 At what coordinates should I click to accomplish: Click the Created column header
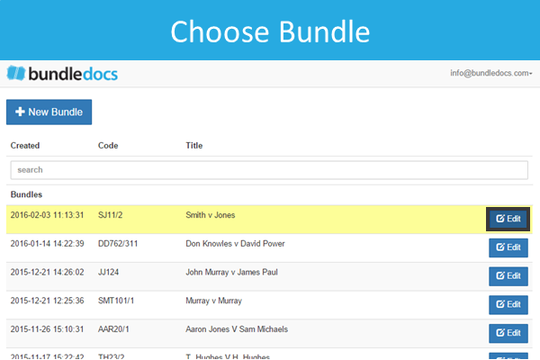pyautogui.click(x=25, y=146)
